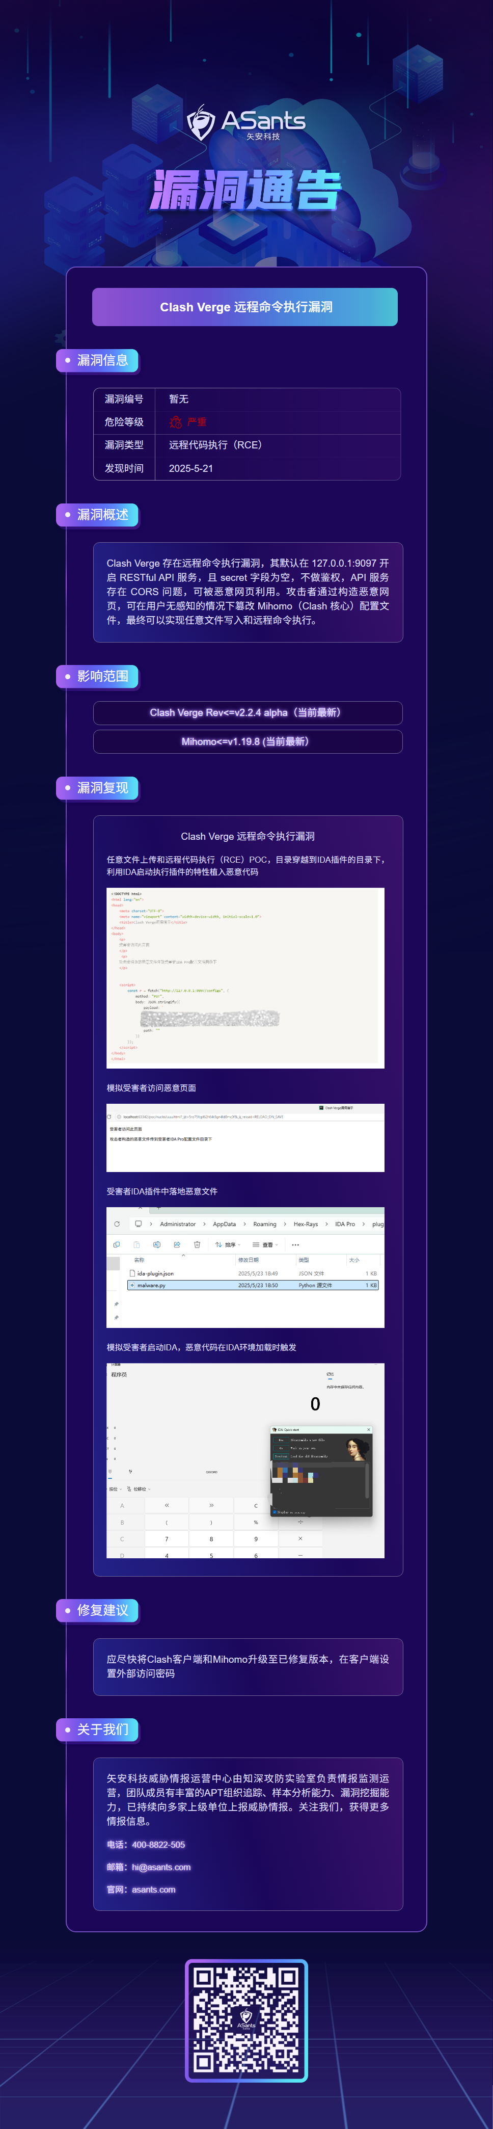This screenshot has height=2129, width=493.
Task: Click the full keypad icon in calculator
Action: click(x=110, y=1471)
